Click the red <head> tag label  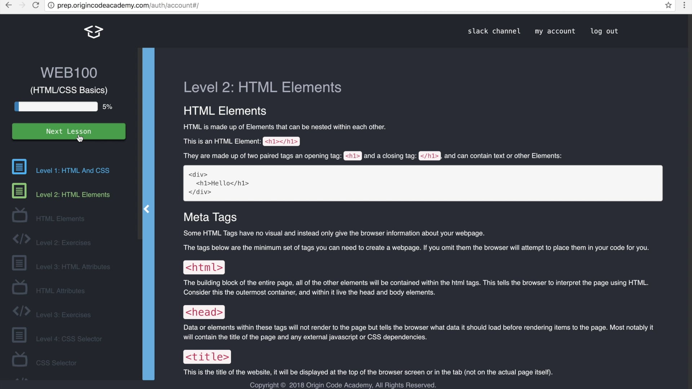tap(204, 312)
